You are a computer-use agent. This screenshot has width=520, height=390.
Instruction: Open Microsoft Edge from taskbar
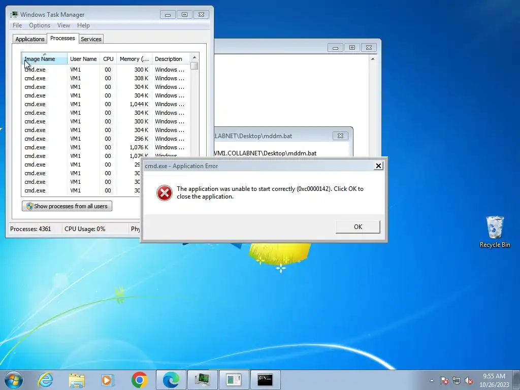coord(171,380)
